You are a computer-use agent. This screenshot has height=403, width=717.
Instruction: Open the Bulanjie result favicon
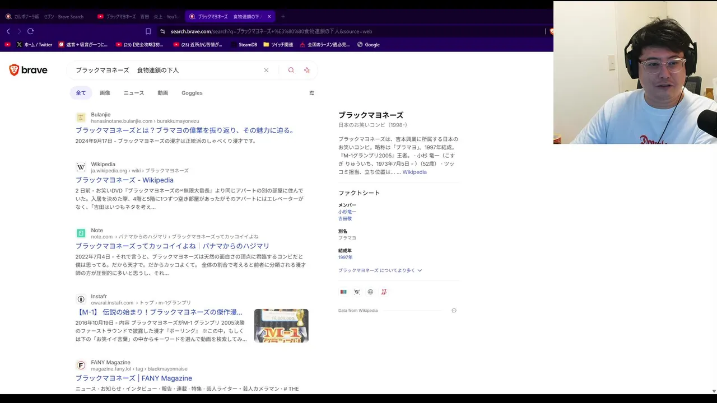pos(81,118)
